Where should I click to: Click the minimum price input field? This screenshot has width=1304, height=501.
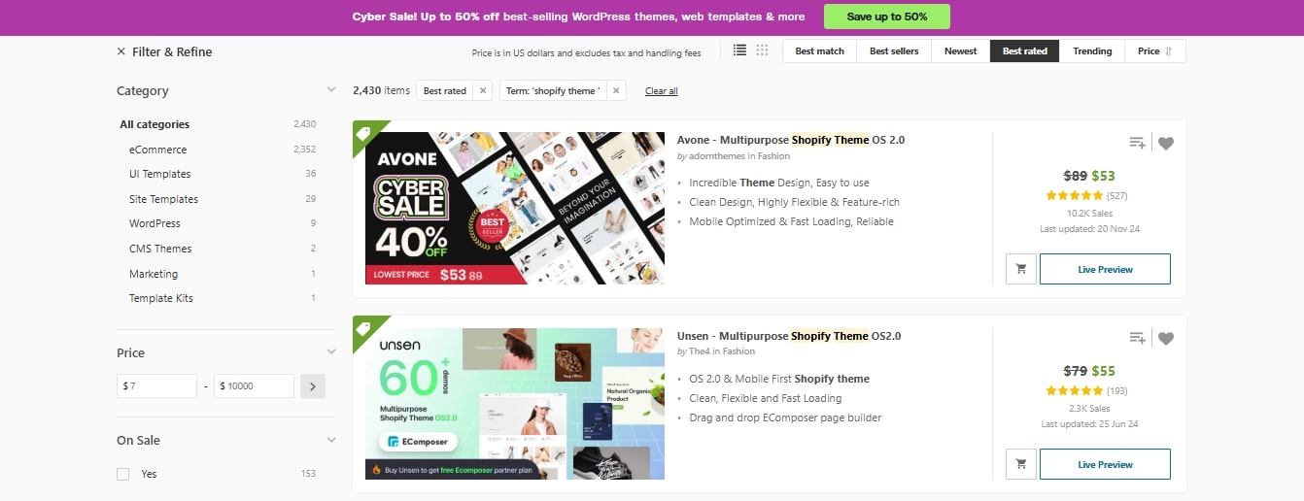pos(156,385)
